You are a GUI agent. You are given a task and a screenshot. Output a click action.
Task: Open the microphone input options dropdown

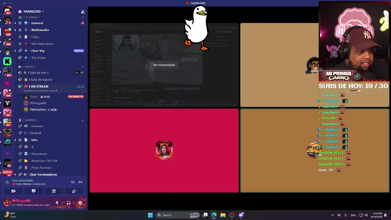(62, 203)
